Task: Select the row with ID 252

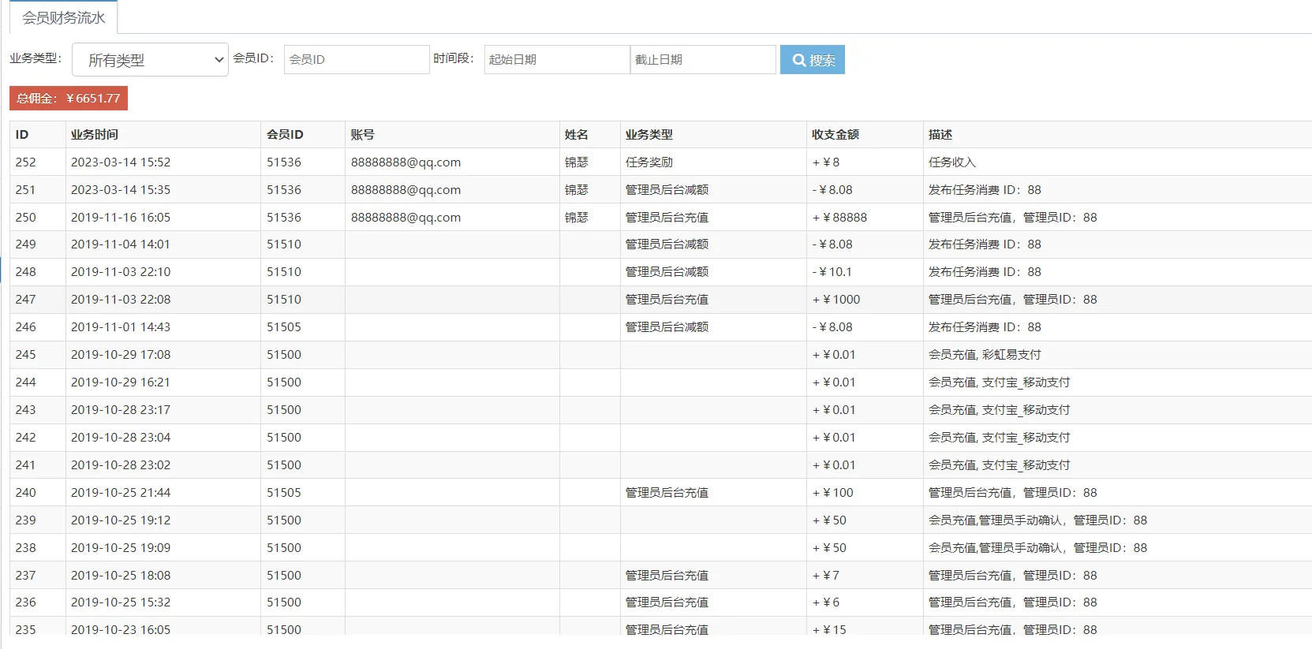Action: (x=26, y=162)
